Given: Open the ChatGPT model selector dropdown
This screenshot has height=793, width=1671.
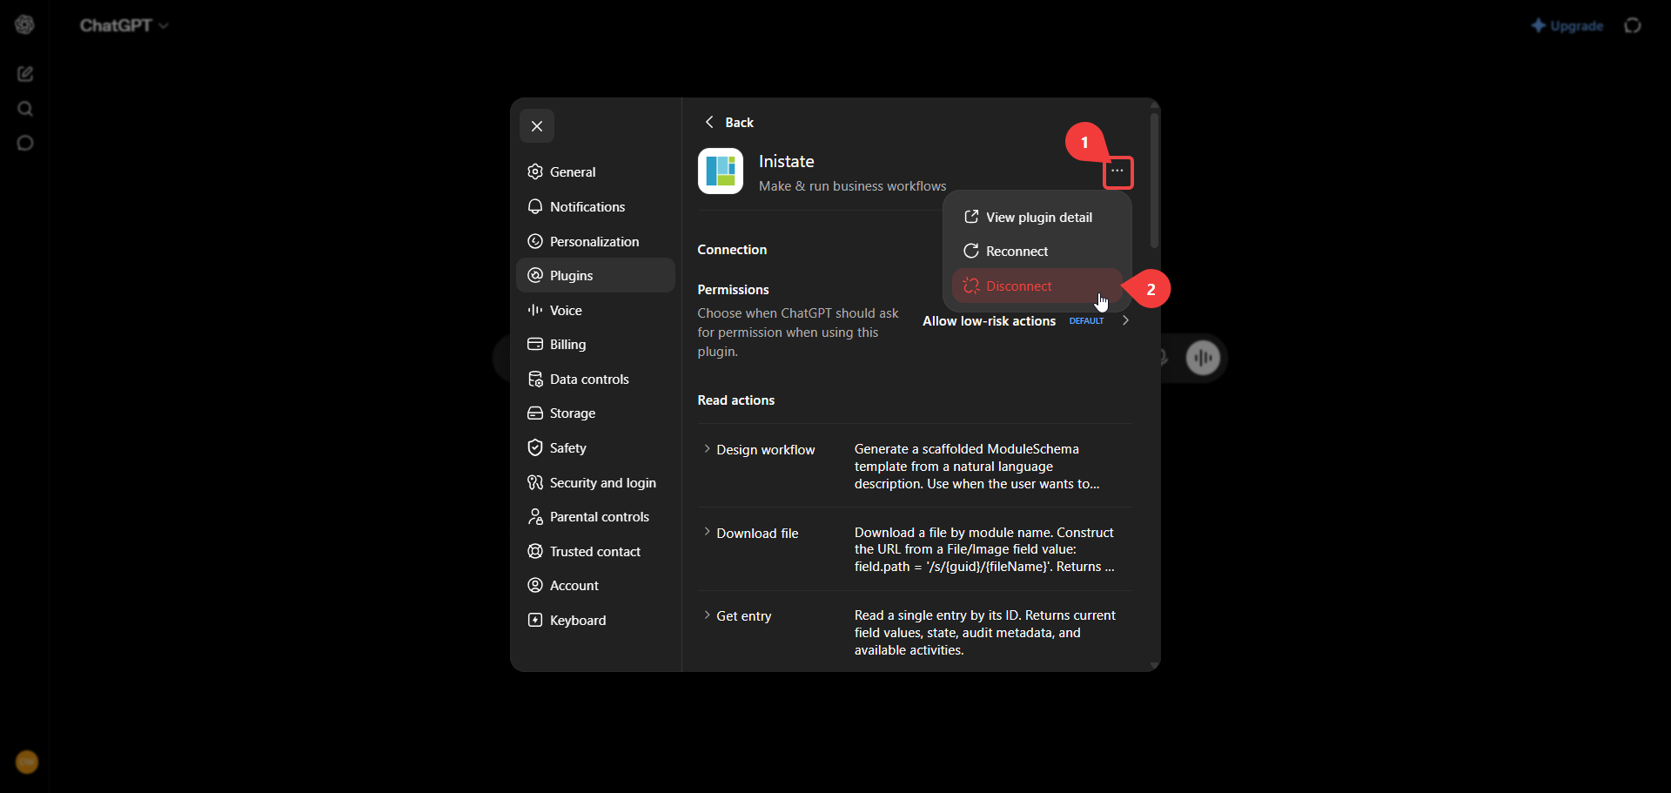Looking at the screenshot, I should pyautogui.click(x=124, y=26).
